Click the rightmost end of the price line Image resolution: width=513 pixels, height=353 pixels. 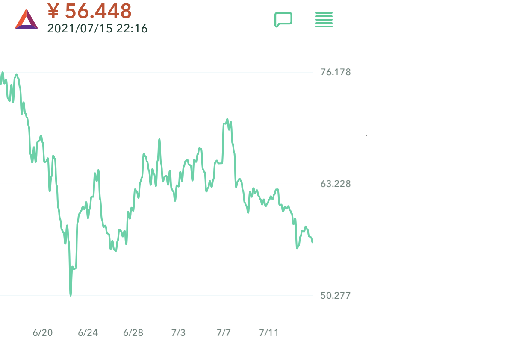pyautogui.click(x=312, y=242)
